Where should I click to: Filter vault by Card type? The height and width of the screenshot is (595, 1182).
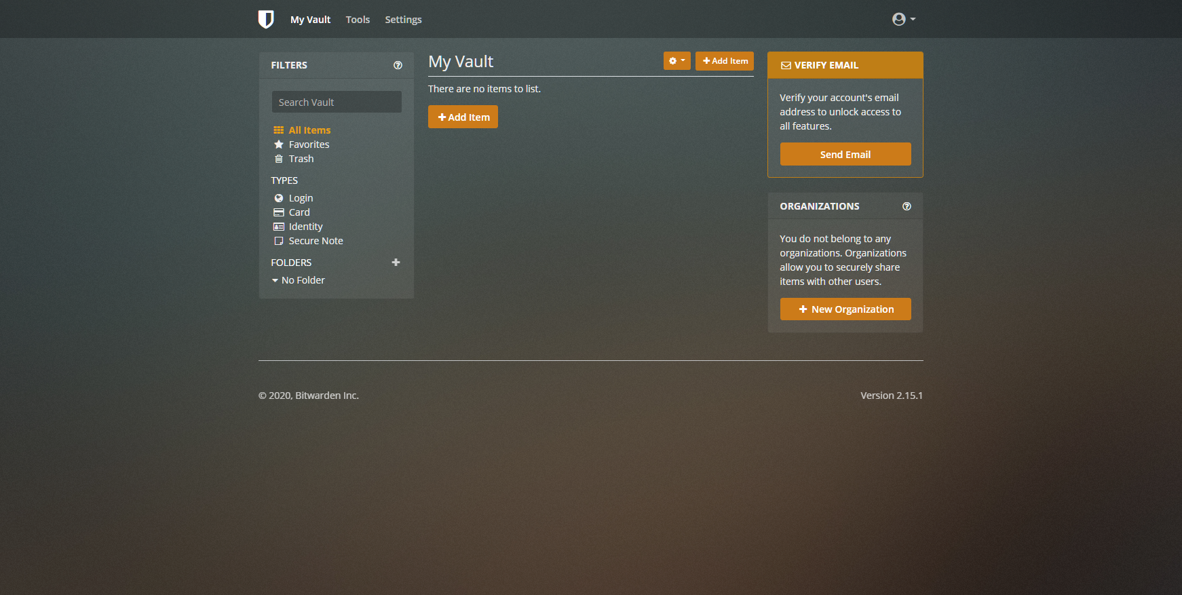click(x=299, y=212)
